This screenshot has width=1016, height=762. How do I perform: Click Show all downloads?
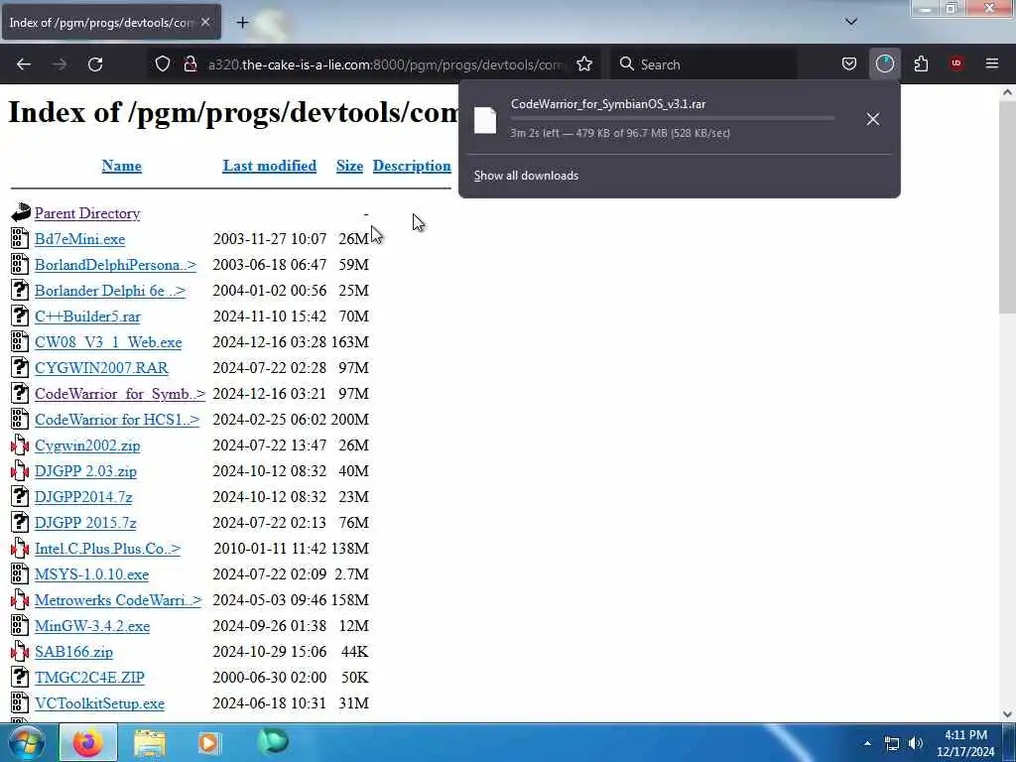[526, 176]
